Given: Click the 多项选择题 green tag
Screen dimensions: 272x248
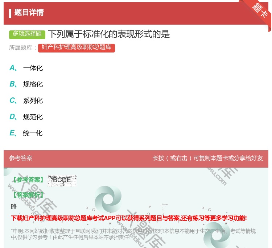Looking at the screenshot, I should (x=27, y=34).
